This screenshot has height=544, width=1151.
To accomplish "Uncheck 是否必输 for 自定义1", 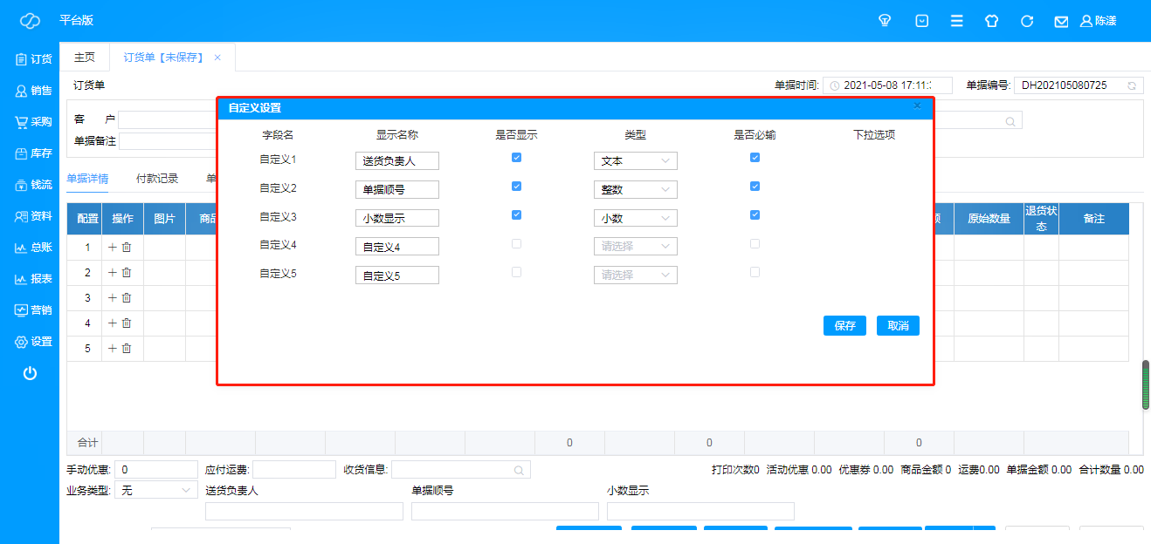I will click(755, 158).
